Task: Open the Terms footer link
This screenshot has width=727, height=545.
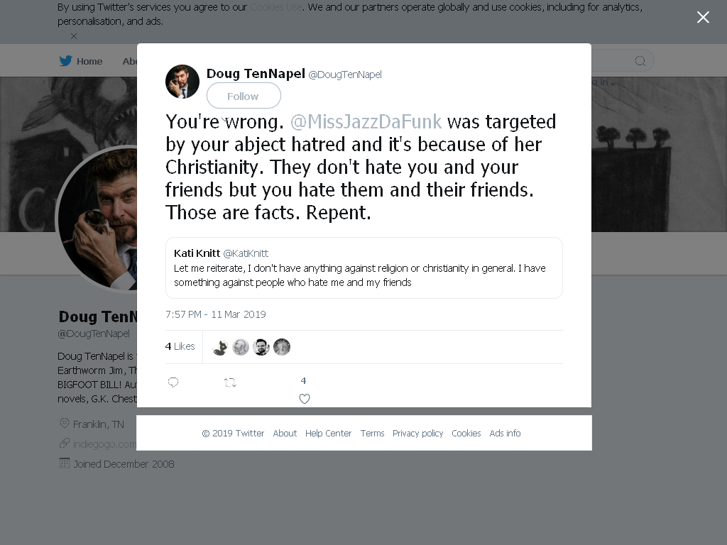Action: tap(372, 433)
